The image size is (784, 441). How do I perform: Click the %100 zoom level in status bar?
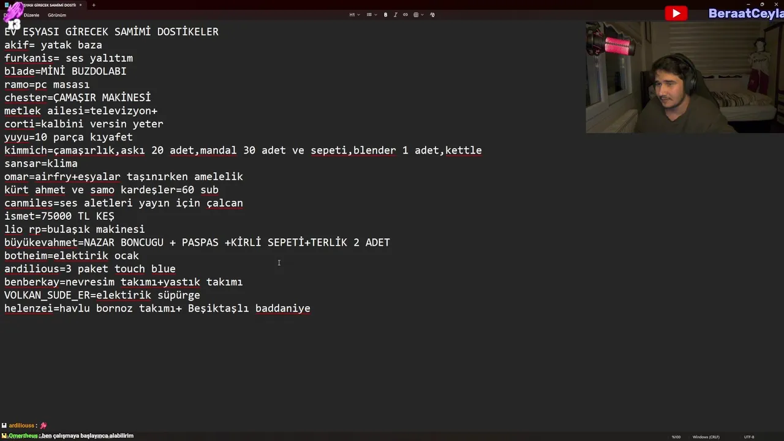coord(676,437)
